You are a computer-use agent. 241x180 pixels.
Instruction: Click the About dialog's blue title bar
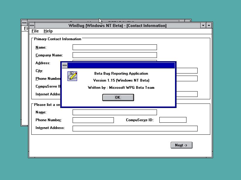point(121,65)
